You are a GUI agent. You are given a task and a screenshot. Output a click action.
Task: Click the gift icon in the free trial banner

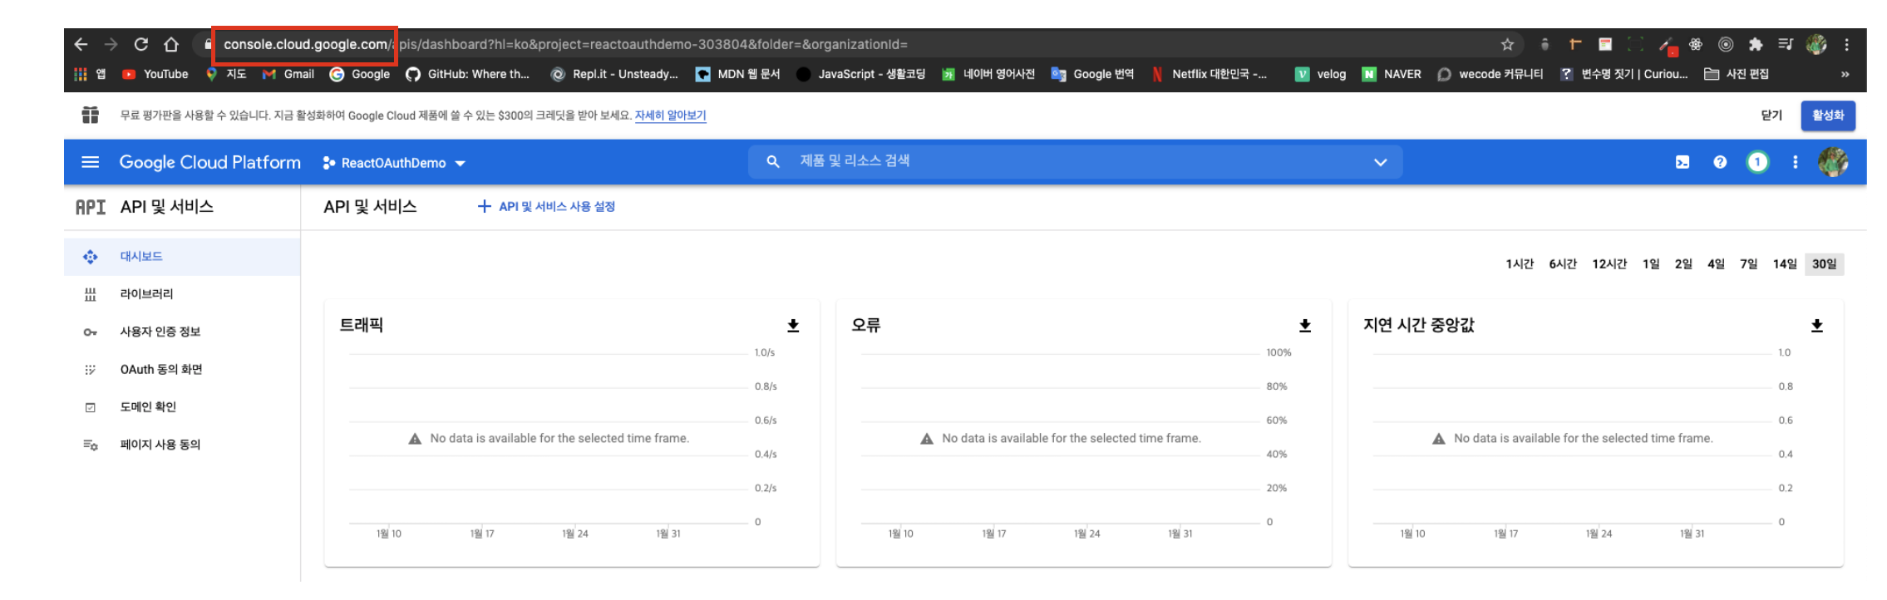tap(91, 115)
